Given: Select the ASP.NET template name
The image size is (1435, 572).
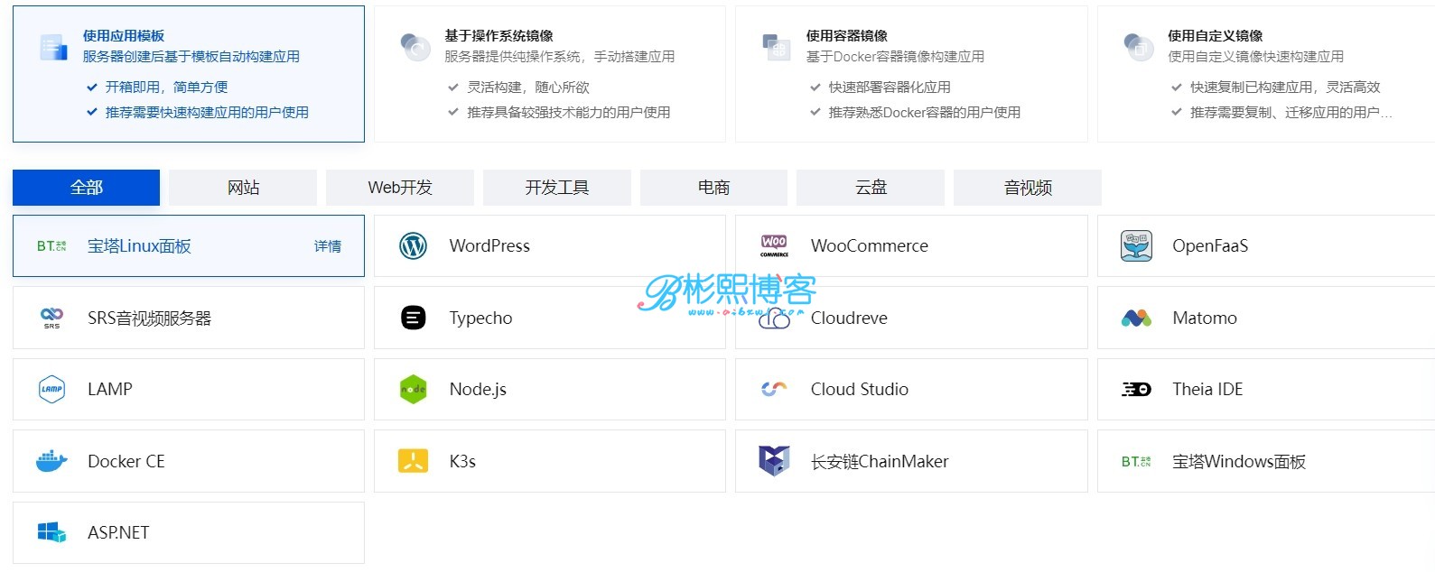Looking at the screenshot, I should click(x=118, y=532).
